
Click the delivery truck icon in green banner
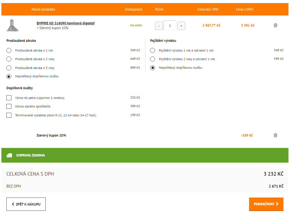(9, 155)
